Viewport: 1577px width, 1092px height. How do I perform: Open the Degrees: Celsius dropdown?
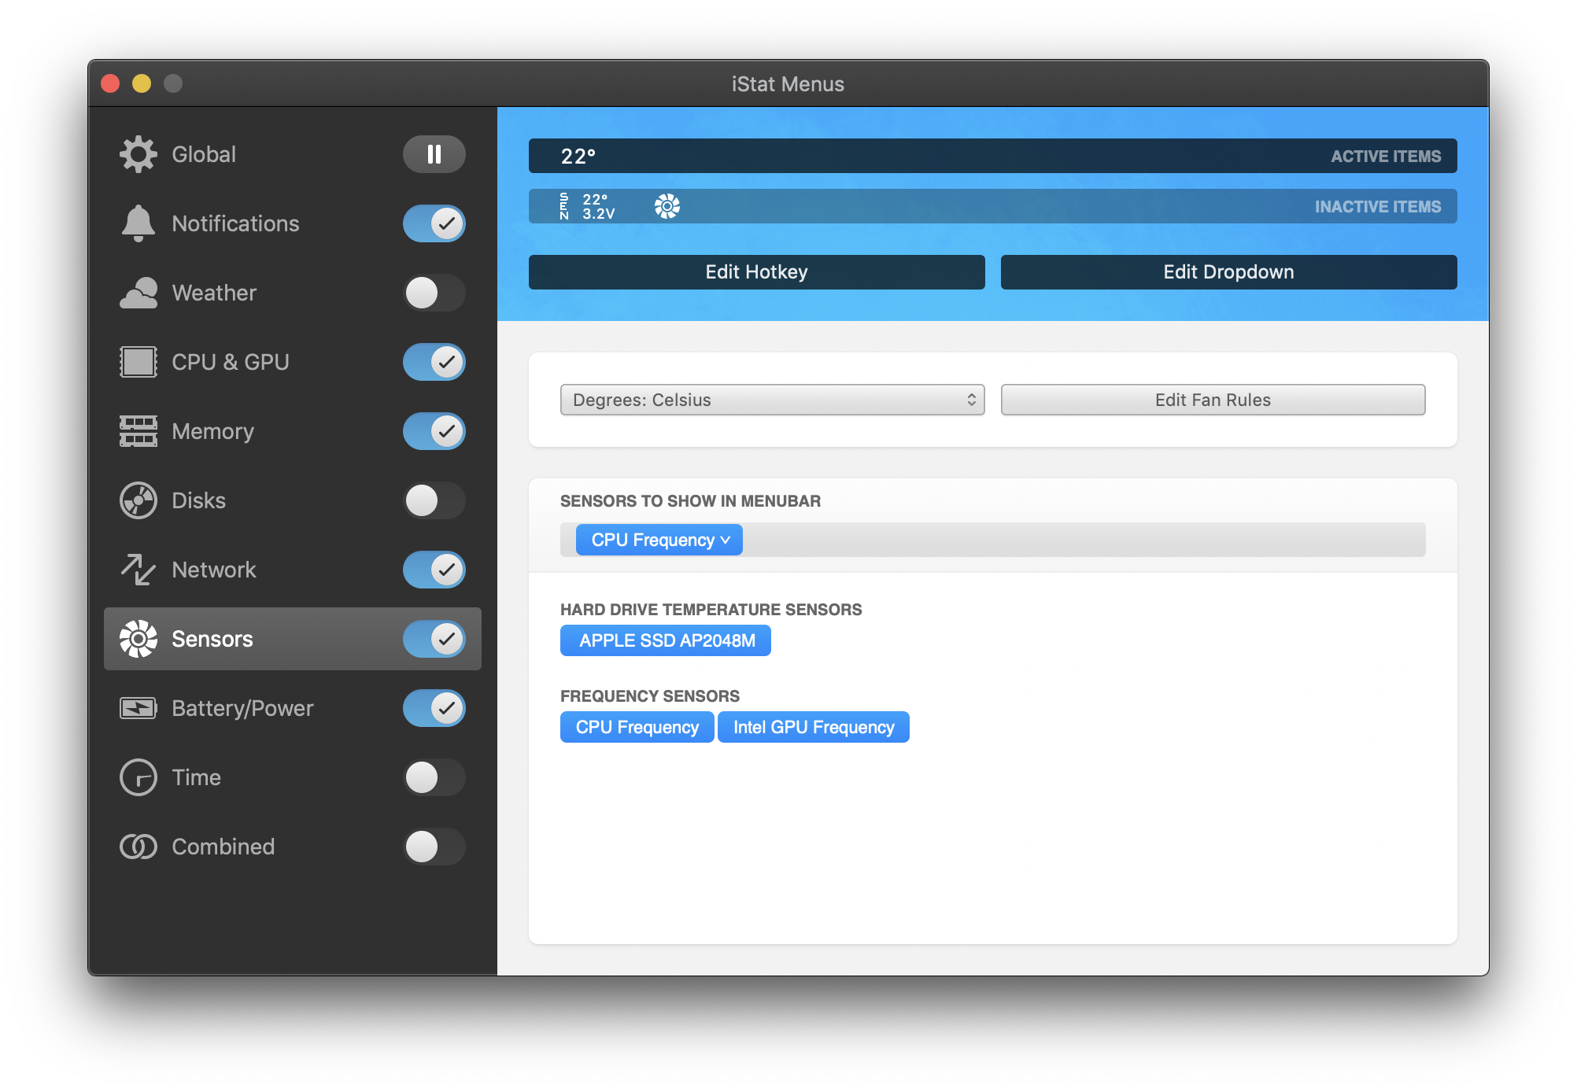(772, 400)
